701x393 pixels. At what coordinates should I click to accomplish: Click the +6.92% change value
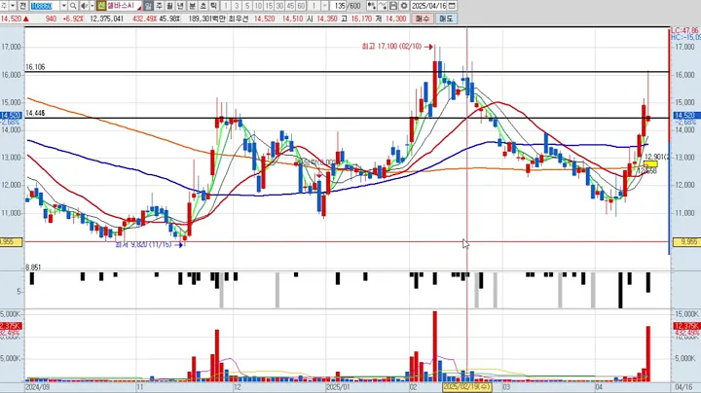[73, 18]
